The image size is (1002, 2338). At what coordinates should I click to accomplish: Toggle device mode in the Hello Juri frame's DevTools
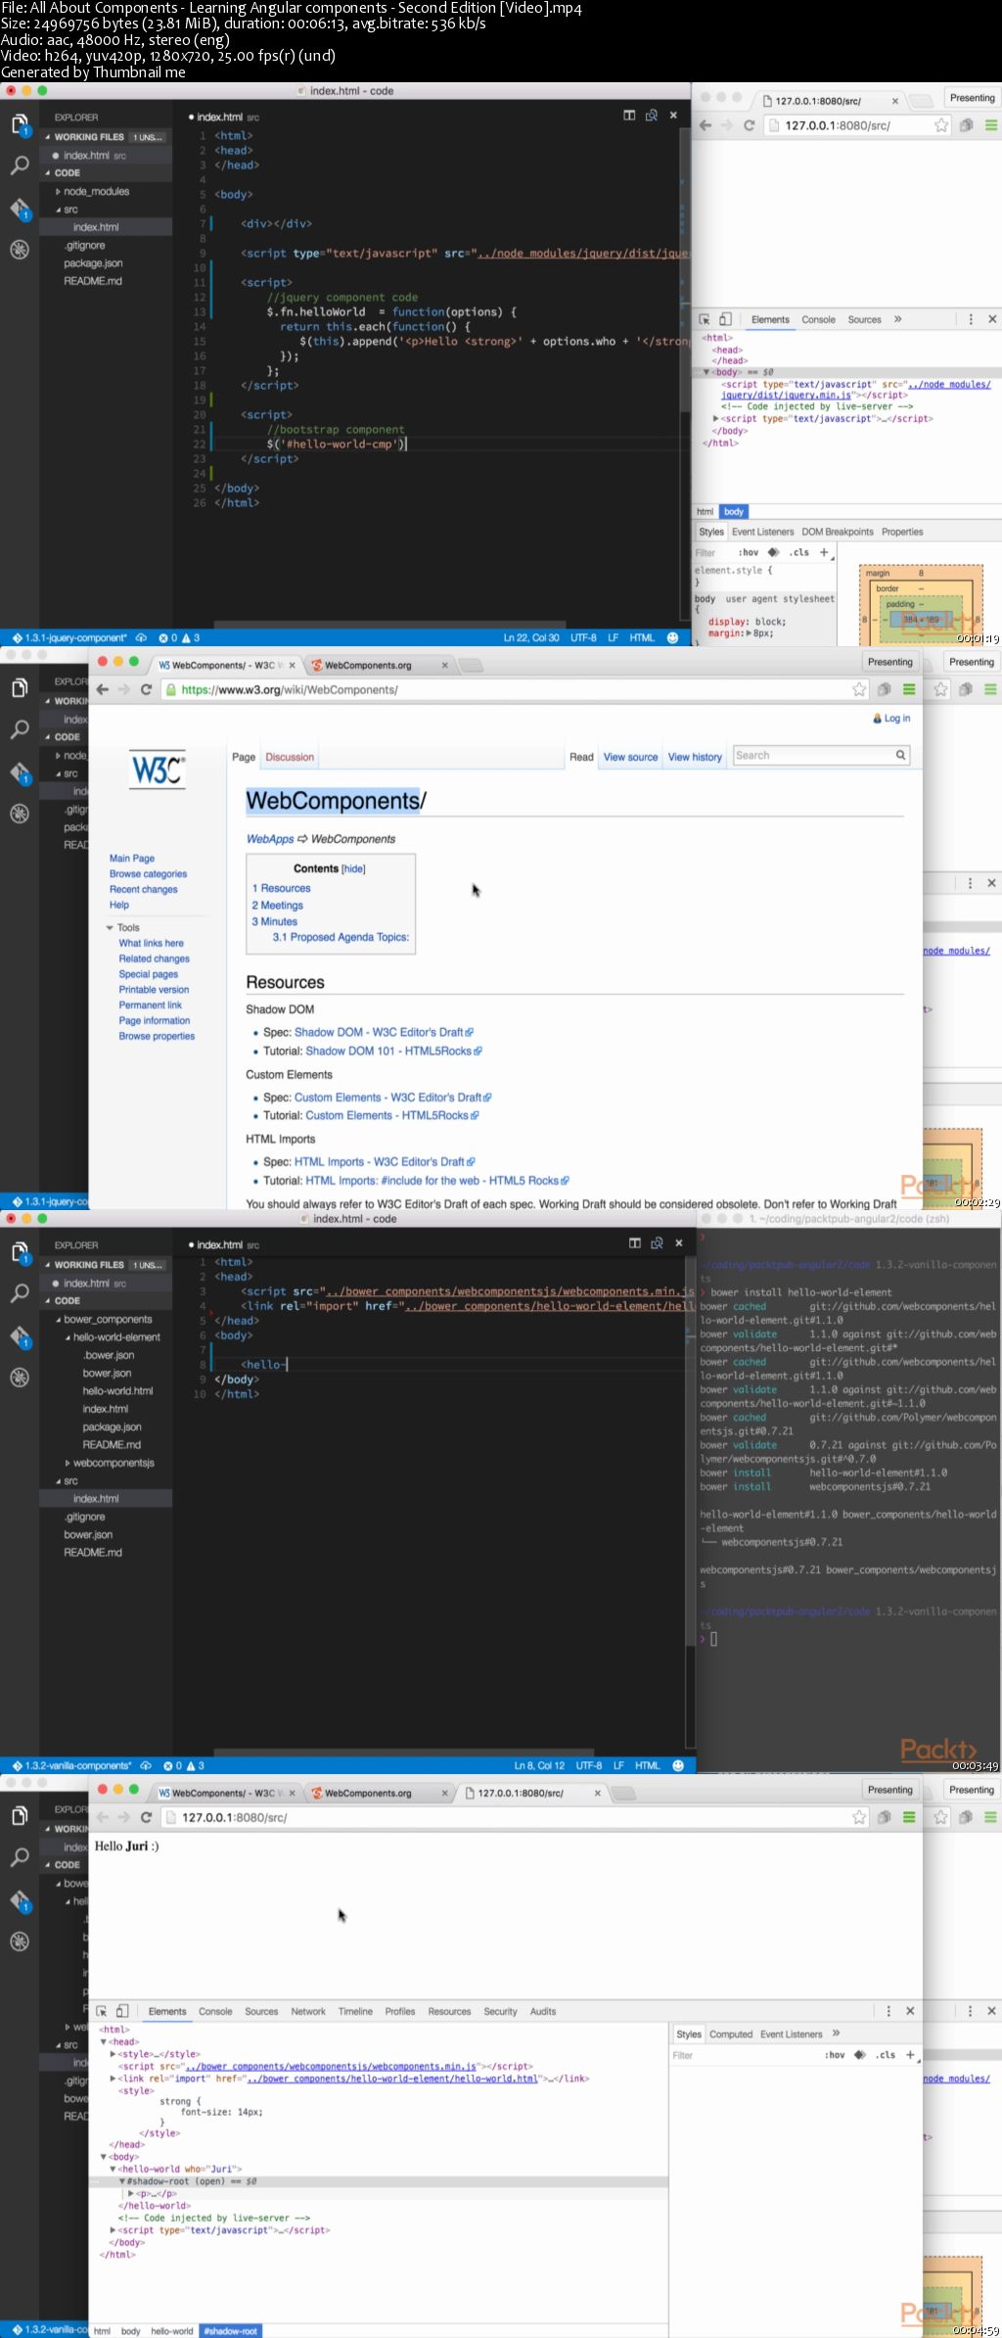coord(122,2011)
